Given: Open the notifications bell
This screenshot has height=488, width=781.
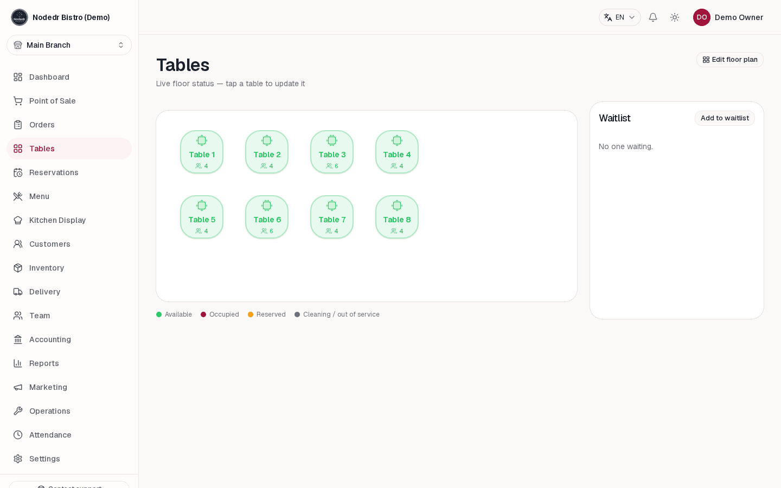Looking at the screenshot, I should (653, 17).
